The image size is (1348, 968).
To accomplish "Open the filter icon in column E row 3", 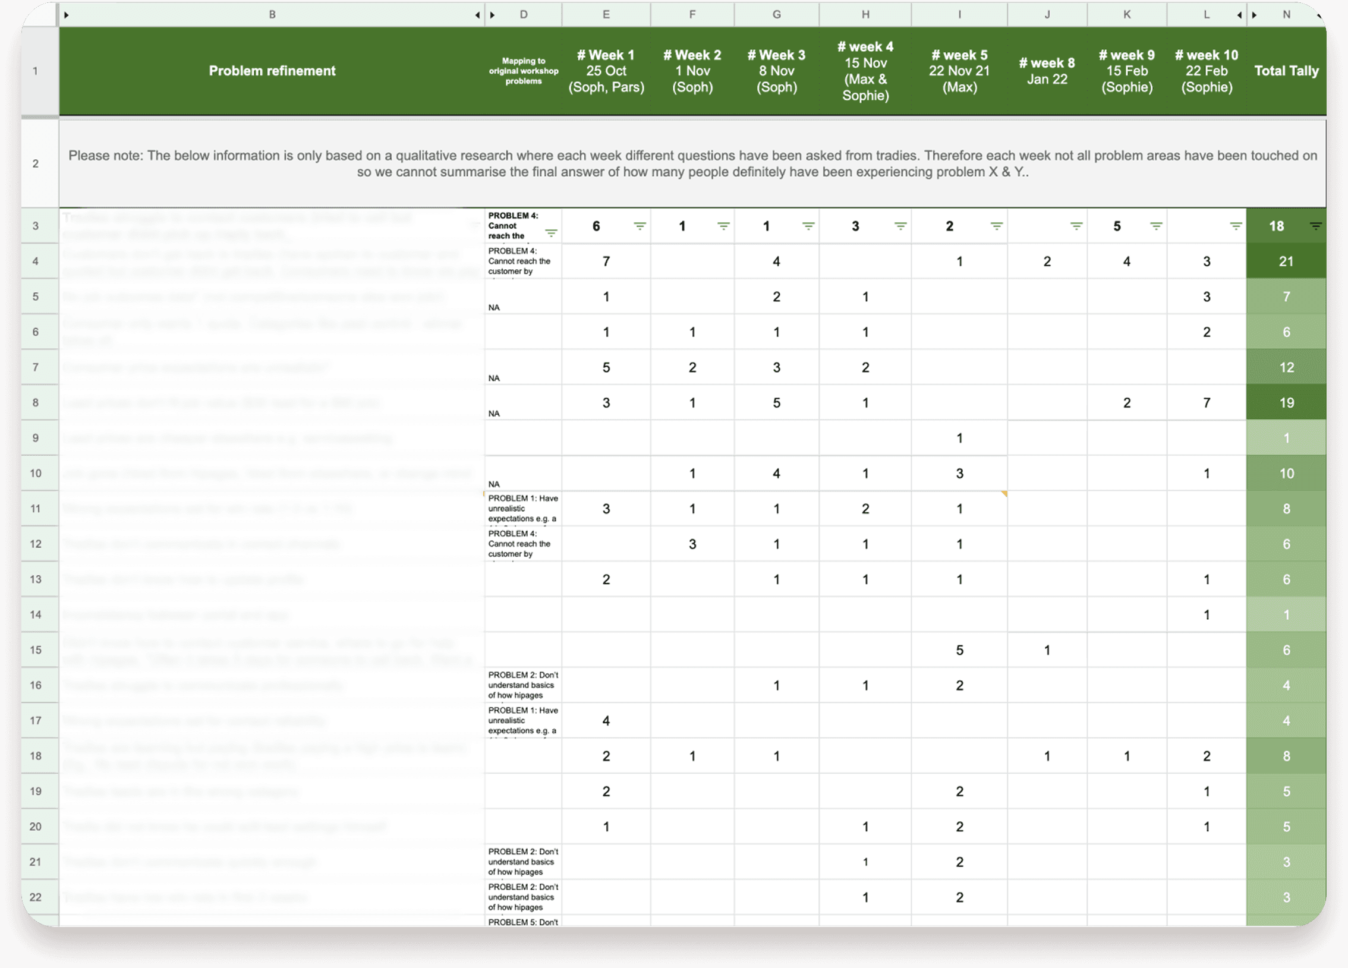I will [x=640, y=226].
